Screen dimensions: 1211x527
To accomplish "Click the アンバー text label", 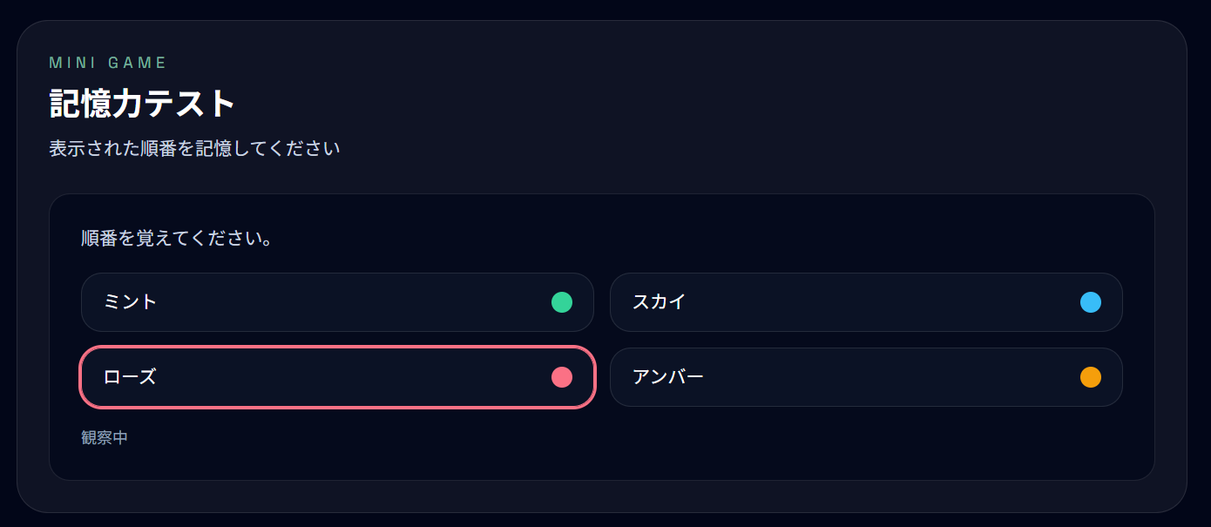I will coord(668,377).
